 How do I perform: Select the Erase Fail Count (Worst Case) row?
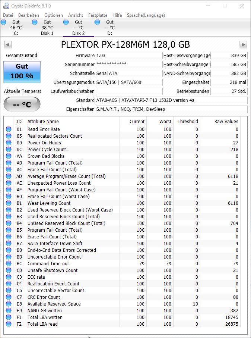[122, 196]
